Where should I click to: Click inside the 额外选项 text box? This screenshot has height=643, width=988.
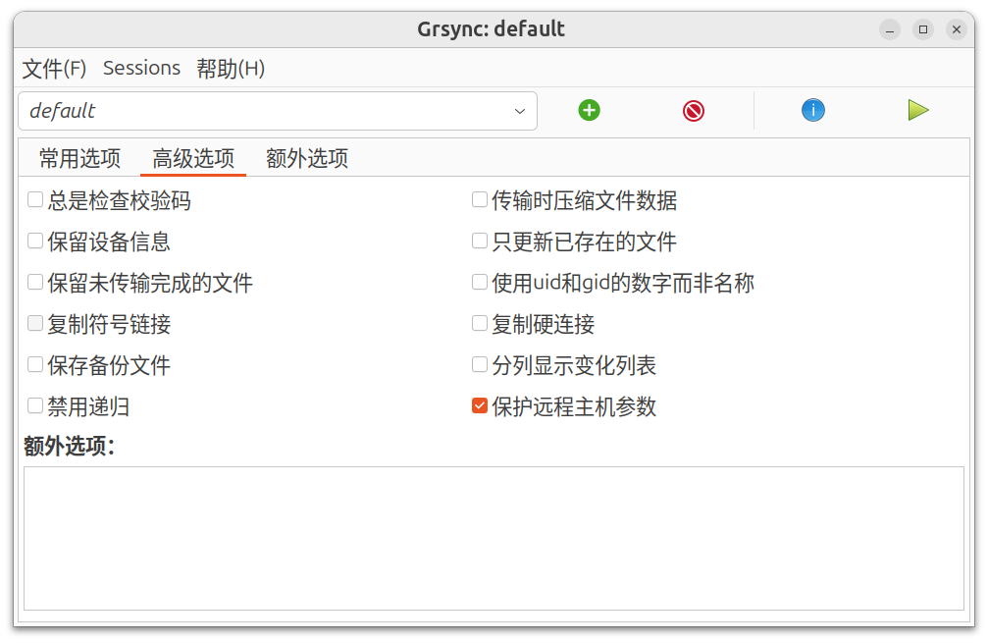pyautogui.click(x=494, y=537)
